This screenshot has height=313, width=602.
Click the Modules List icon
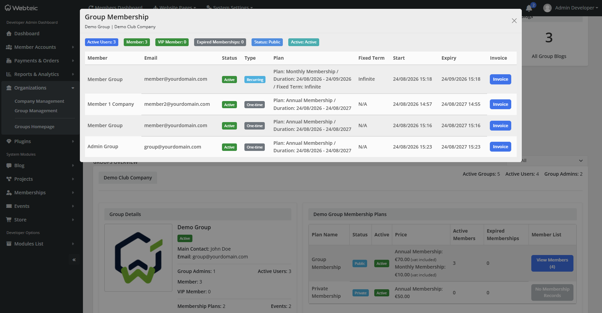pos(9,244)
